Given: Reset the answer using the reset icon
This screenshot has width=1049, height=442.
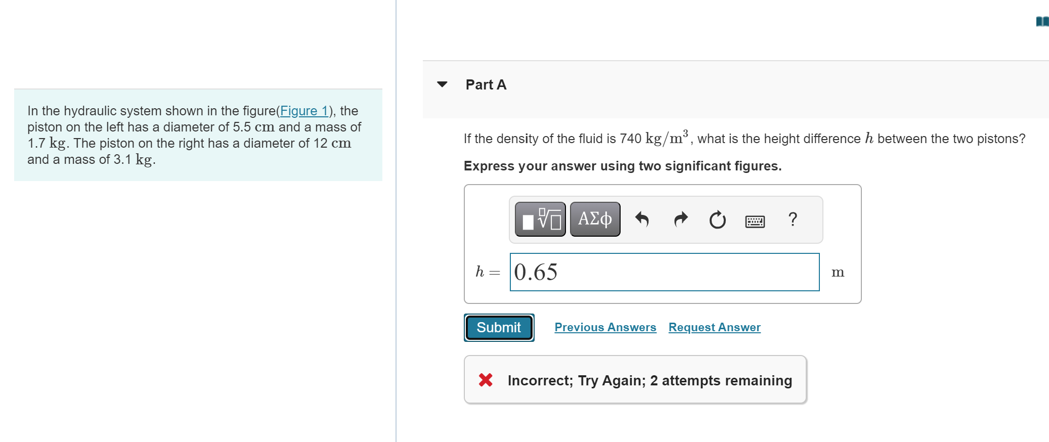Looking at the screenshot, I should pos(718,219).
